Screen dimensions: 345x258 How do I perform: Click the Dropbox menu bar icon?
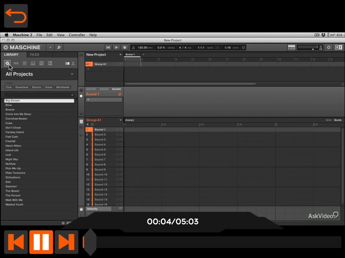click(323, 35)
